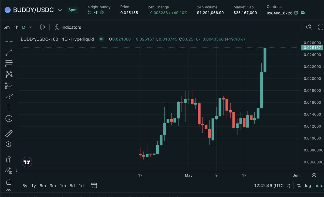This screenshot has height=197, width=324.
Task: Activate the zoom in tool
Action: (x=9, y=144)
